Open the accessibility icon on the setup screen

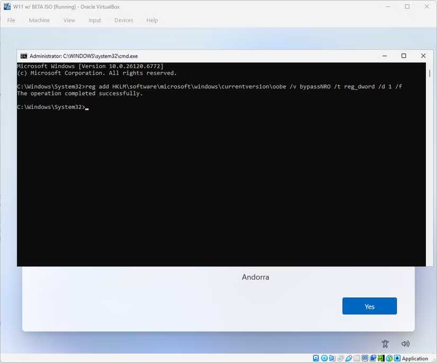pyautogui.click(x=385, y=343)
